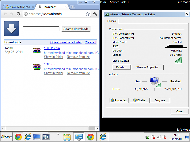This screenshot has width=190, height=142.
Task: Click the Diagnose button
Action: point(160,100)
